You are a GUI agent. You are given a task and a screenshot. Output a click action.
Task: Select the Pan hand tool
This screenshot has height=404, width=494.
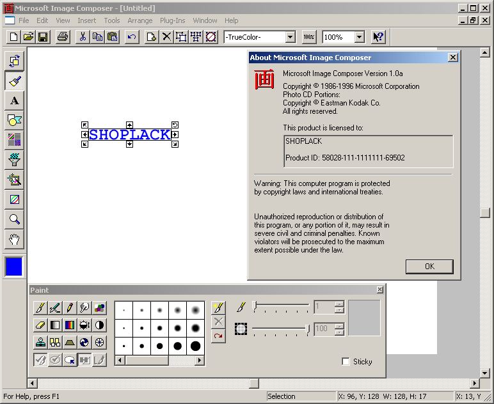pos(14,239)
